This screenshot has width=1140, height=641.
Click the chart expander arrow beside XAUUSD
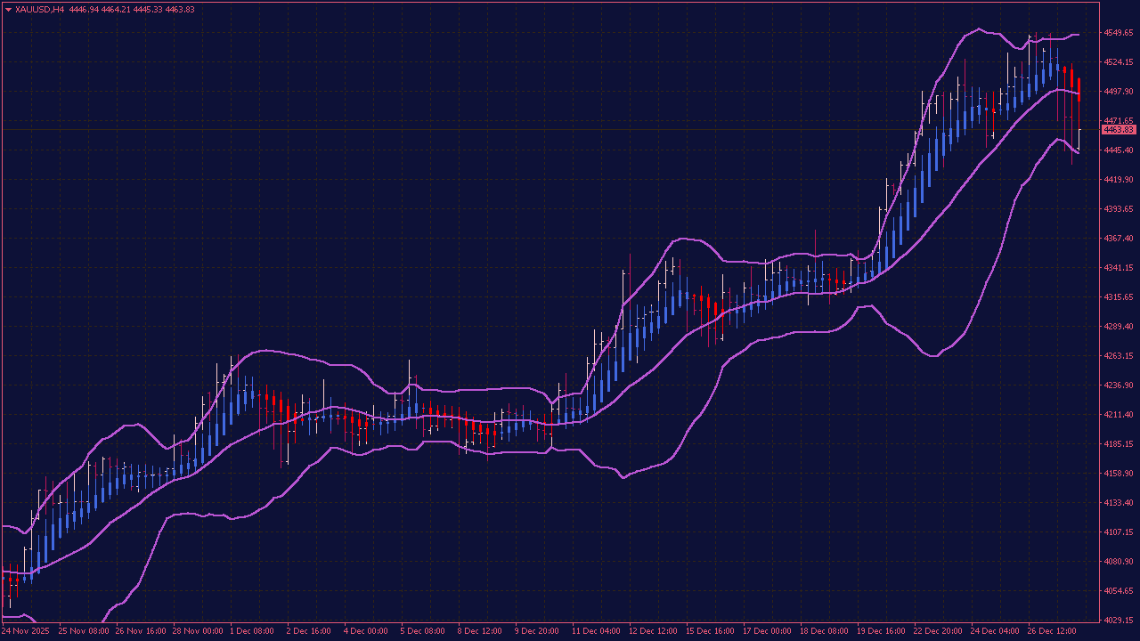pyautogui.click(x=10, y=8)
